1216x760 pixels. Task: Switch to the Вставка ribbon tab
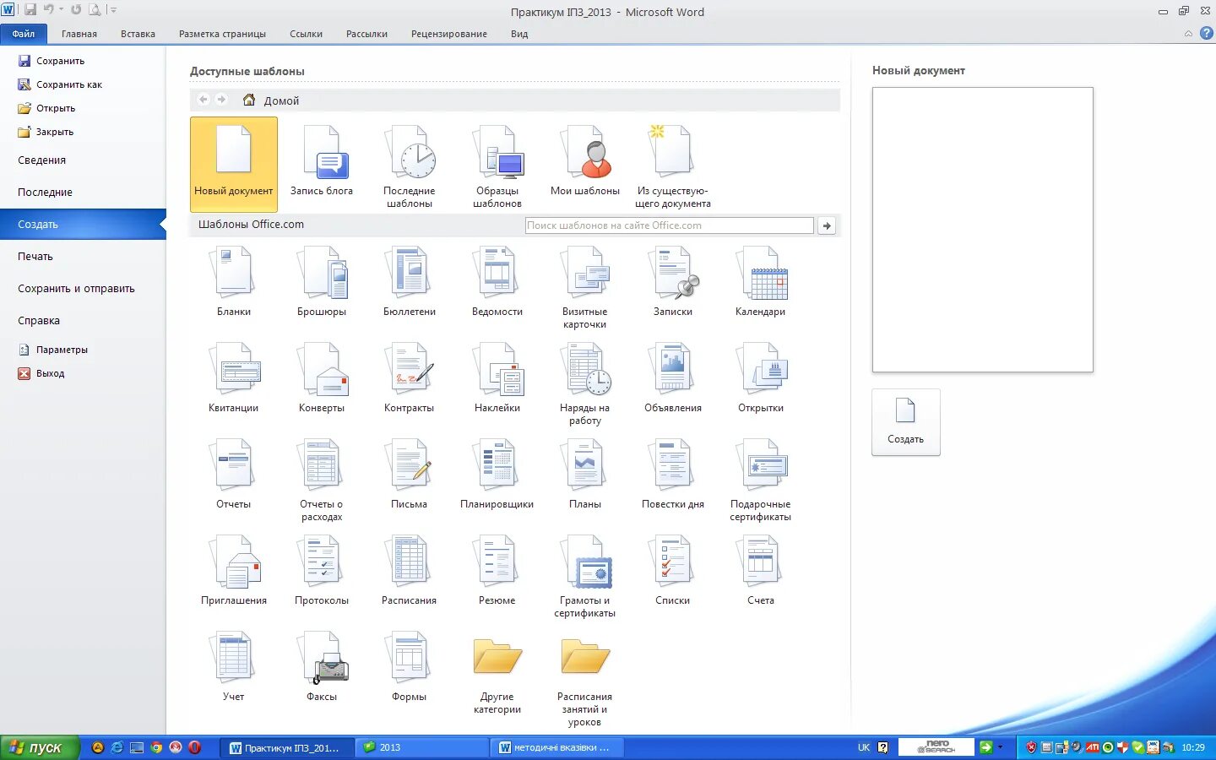pyautogui.click(x=138, y=34)
